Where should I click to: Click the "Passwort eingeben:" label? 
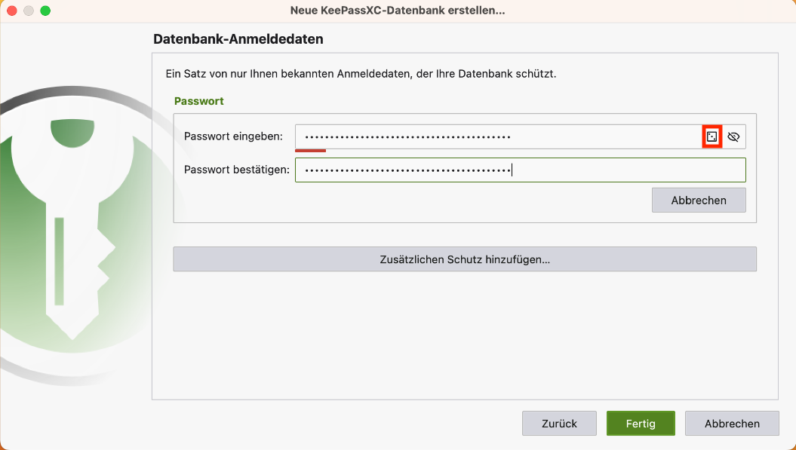[x=233, y=136]
